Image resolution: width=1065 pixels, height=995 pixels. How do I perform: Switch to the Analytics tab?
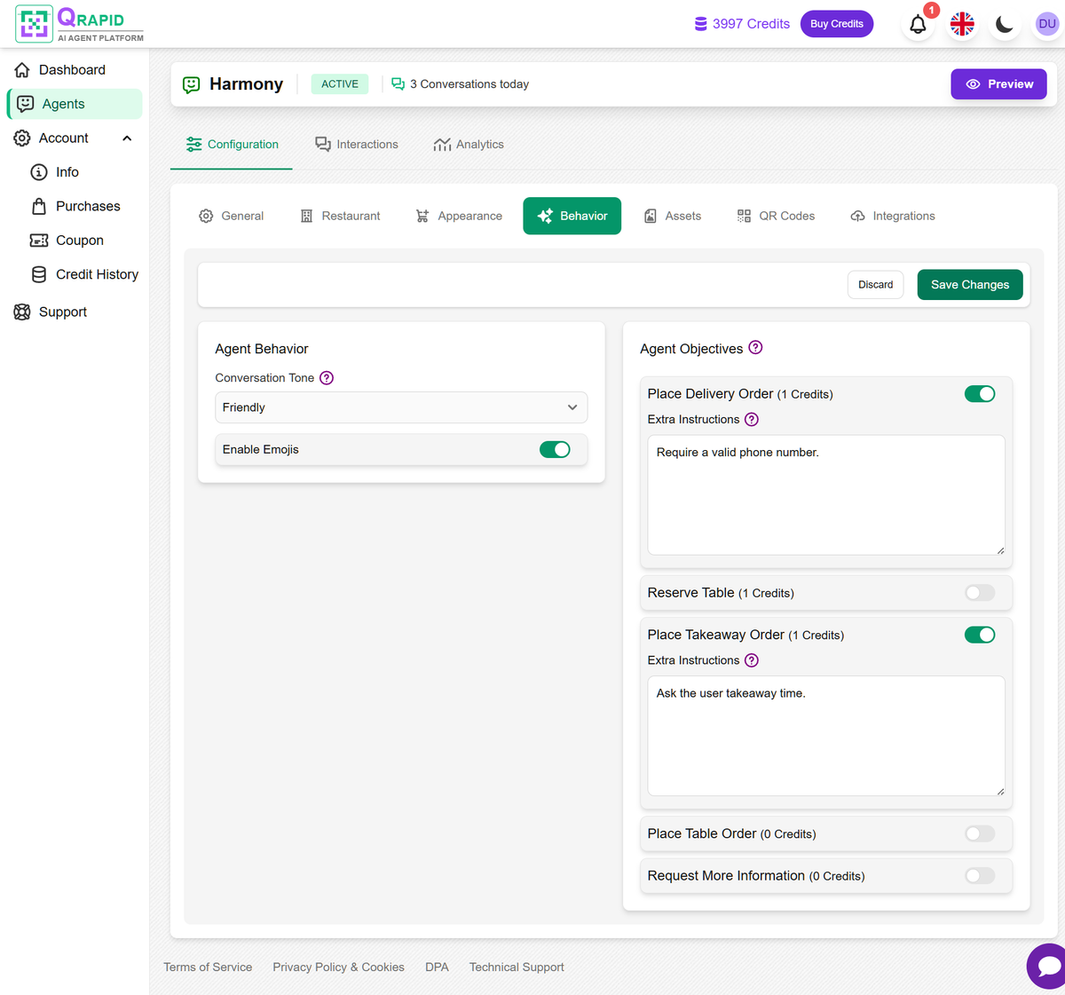pos(469,144)
